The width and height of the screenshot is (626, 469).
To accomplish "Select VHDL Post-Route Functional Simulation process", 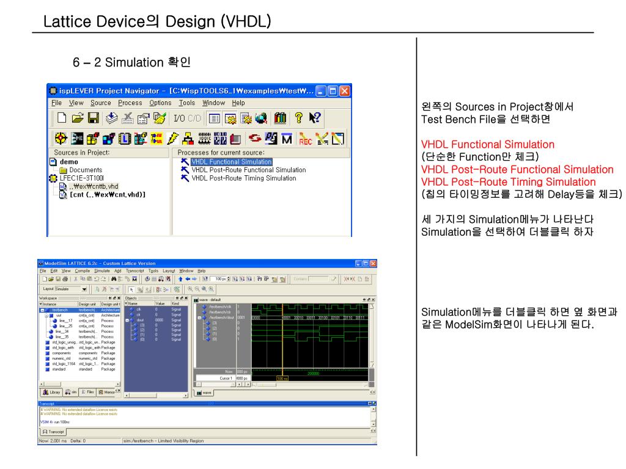I will [249, 170].
